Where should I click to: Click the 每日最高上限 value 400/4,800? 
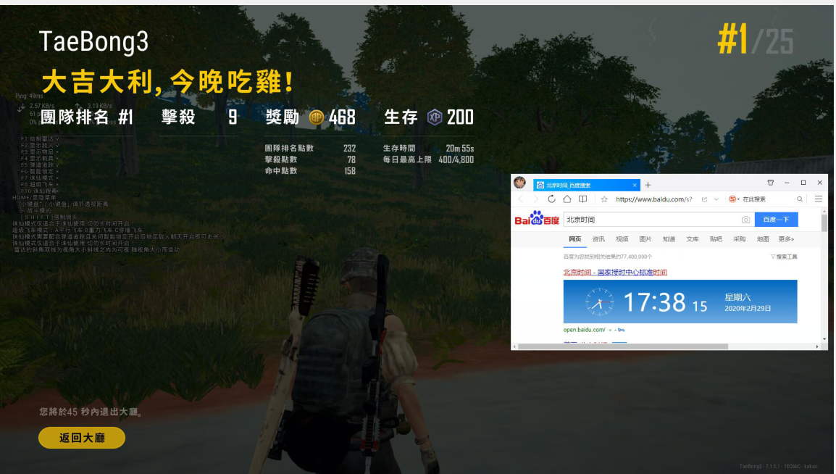point(456,159)
